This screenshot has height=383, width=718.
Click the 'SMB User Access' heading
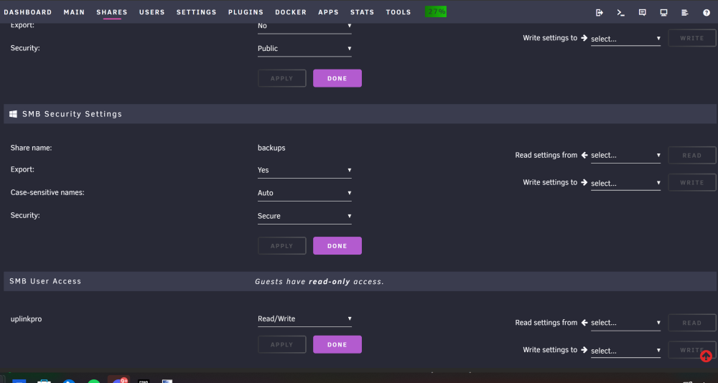pyautogui.click(x=45, y=281)
